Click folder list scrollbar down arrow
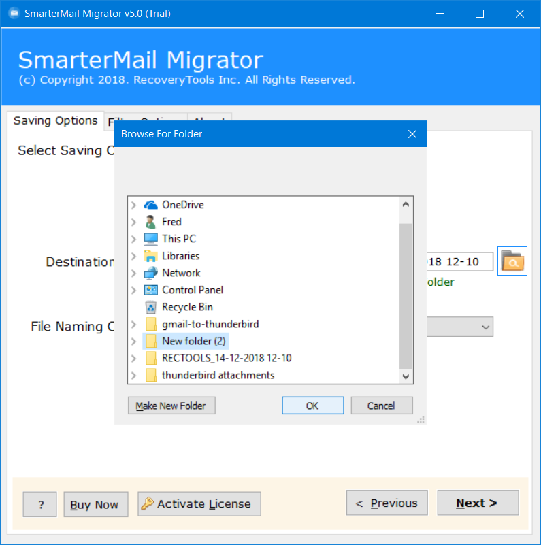Screen dimensions: 541x545 406,376
